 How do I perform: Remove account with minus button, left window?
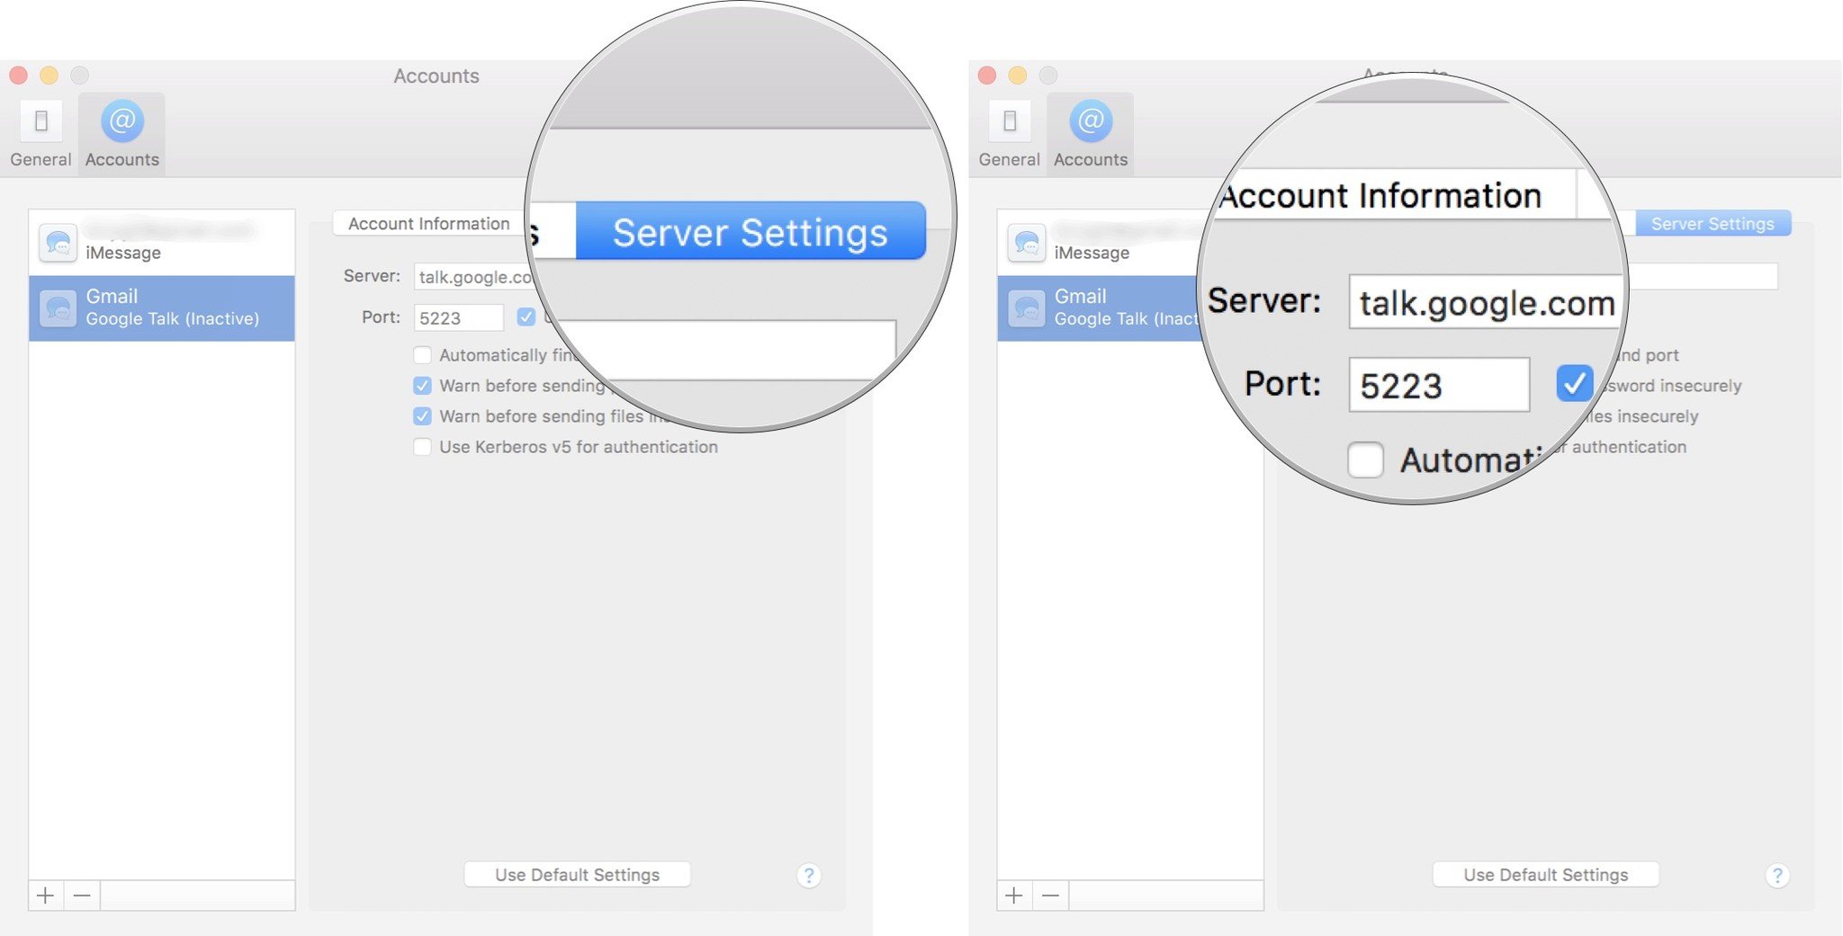(x=82, y=896)
